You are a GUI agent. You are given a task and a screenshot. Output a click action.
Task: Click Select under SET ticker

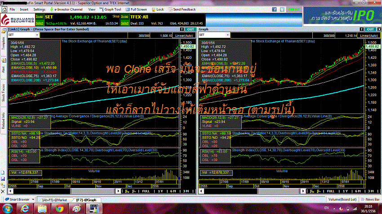tap(39, 23)
